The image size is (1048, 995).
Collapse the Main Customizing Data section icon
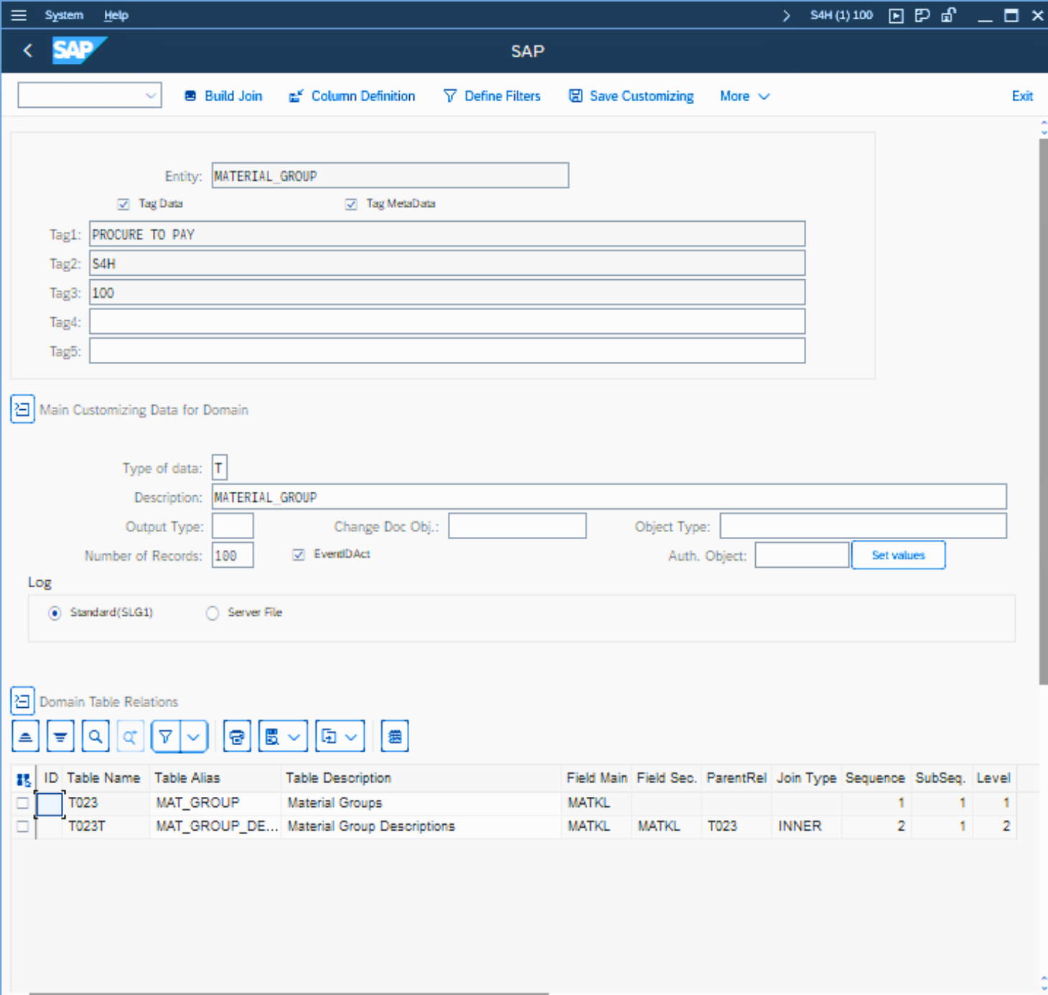pos(22,409)
